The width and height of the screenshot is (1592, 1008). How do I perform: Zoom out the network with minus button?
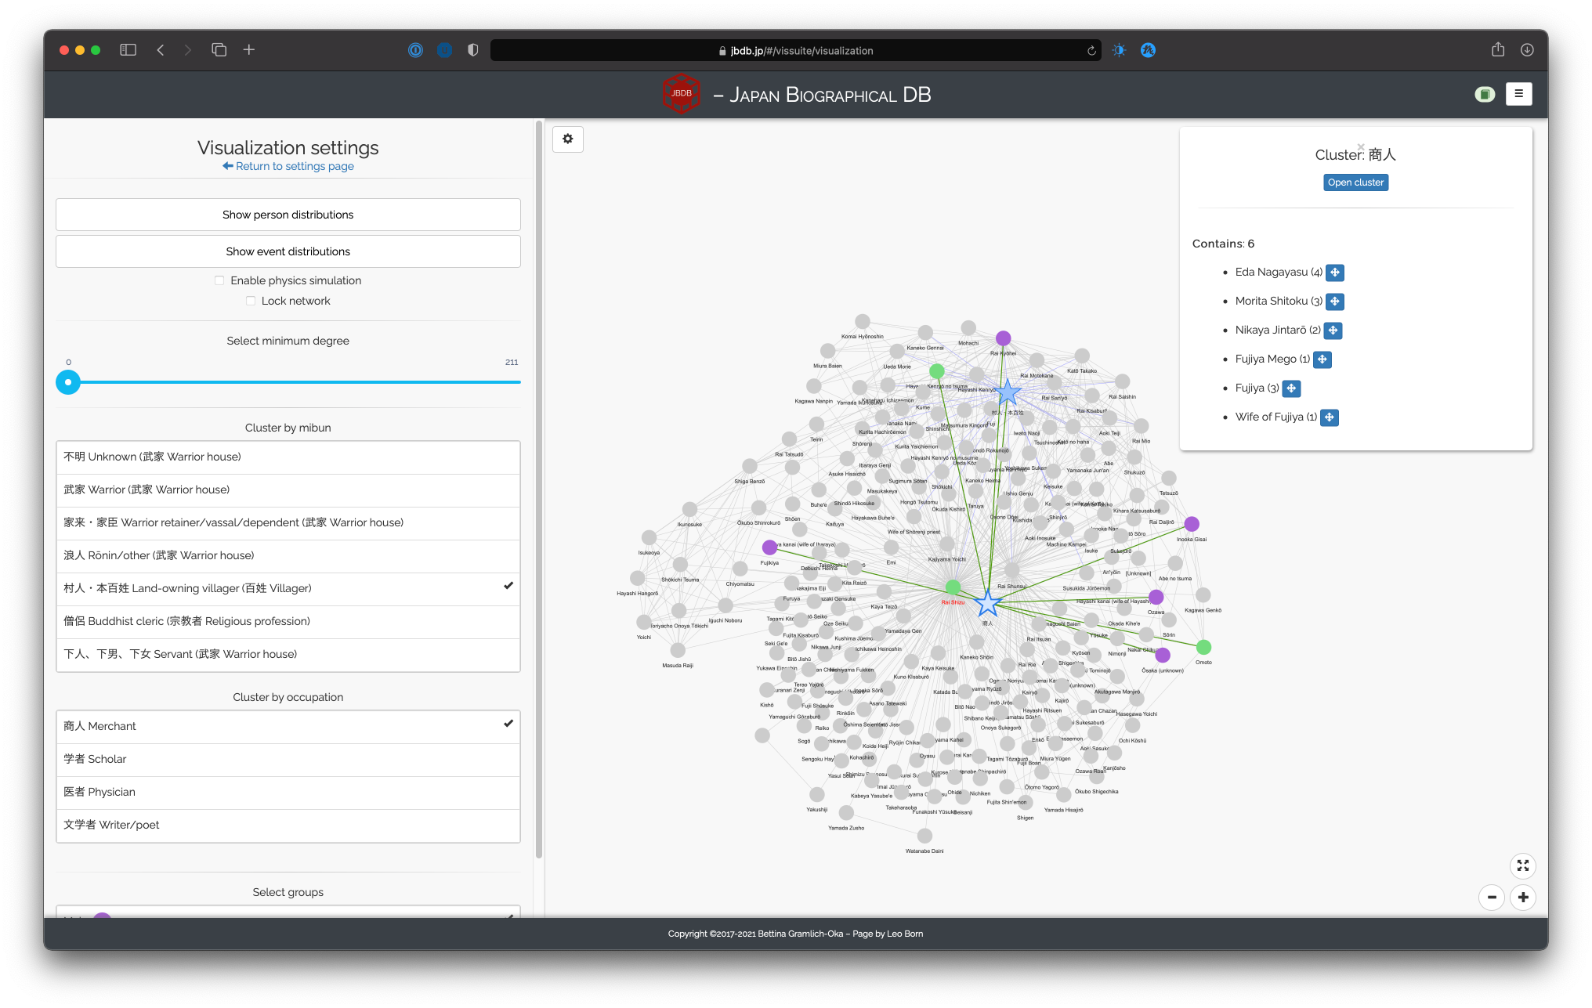1492,898
